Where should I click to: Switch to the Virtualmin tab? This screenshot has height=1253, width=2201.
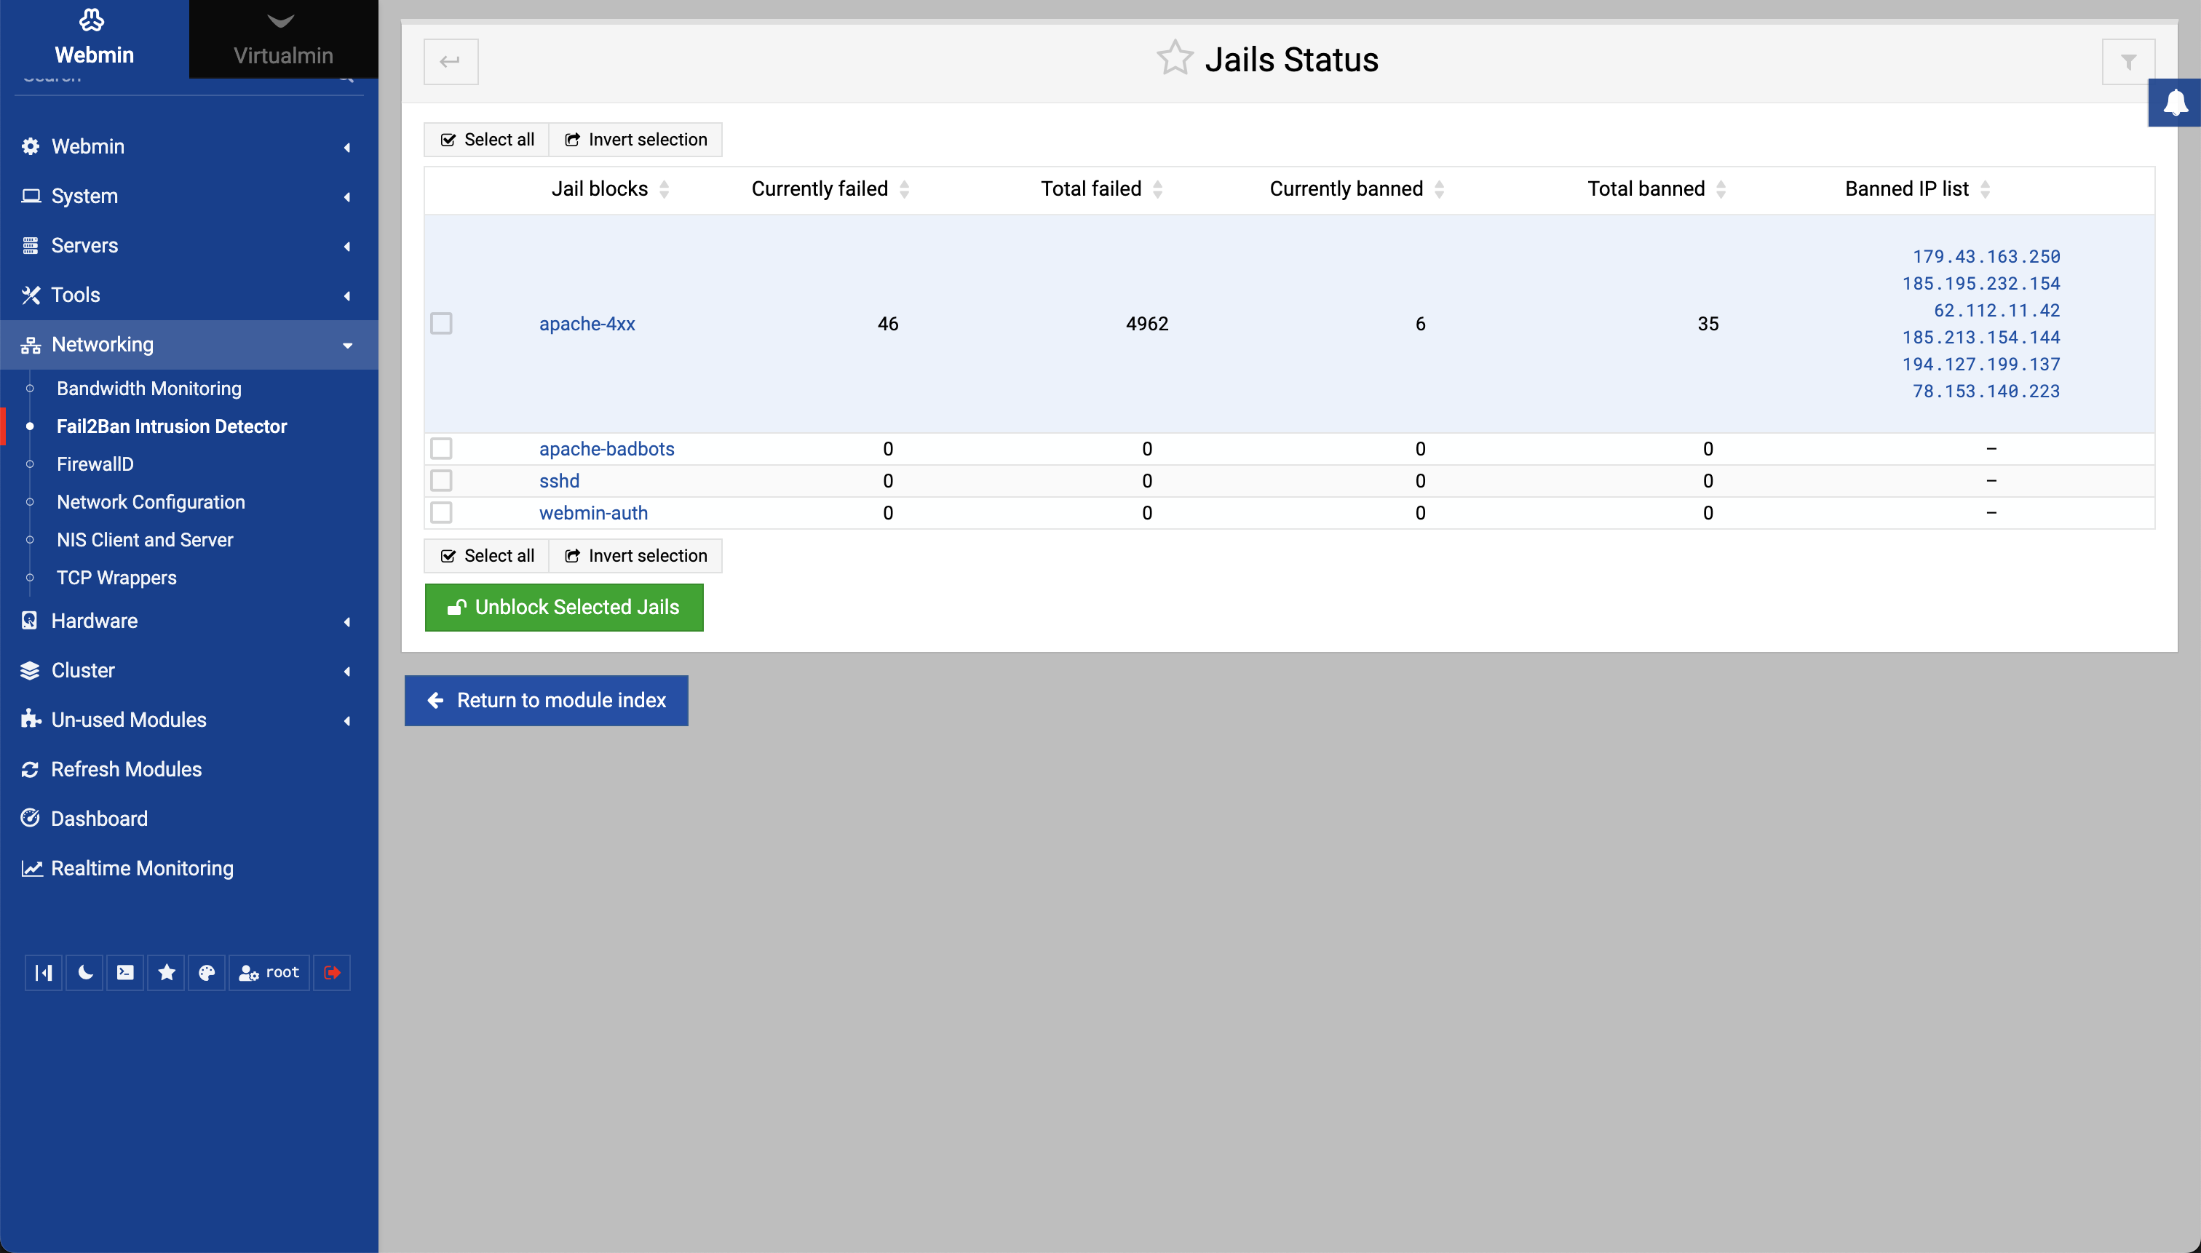coord(283,39)
